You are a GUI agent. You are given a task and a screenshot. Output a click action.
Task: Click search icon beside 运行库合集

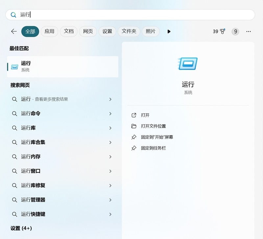click(14, 142)
